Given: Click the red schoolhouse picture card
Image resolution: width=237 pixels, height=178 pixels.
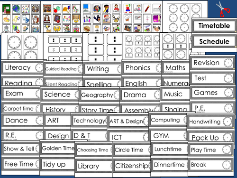Looking at the screenshot, I should (76, 28).
